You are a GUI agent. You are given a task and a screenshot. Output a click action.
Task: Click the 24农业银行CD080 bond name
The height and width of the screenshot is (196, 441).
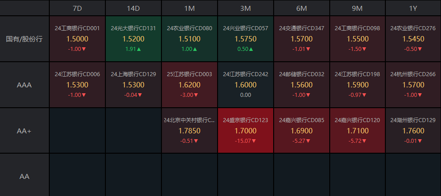[x=189, y=28]
